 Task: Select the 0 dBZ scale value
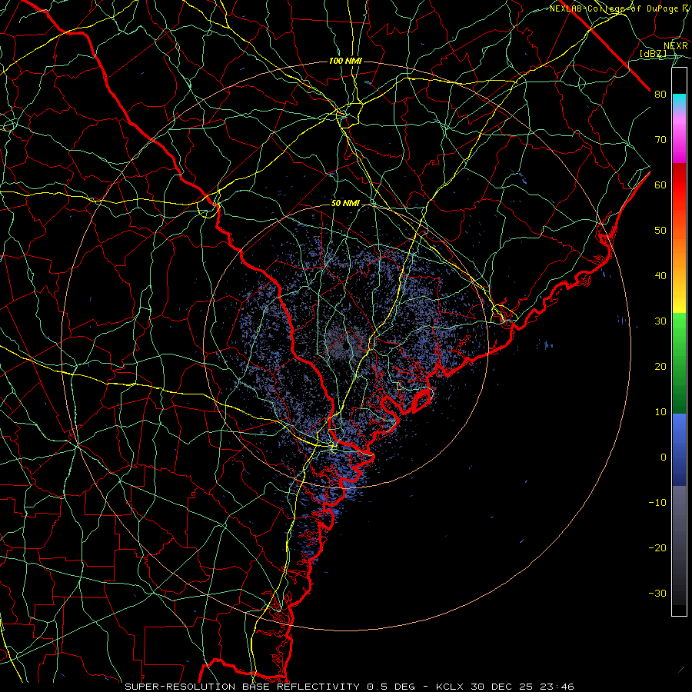[664, 457]
